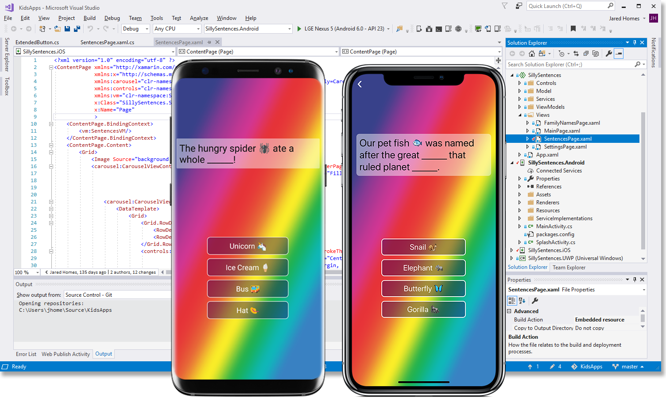
Task: Click the bookmark toolbar icon
Action: (573, 29)
